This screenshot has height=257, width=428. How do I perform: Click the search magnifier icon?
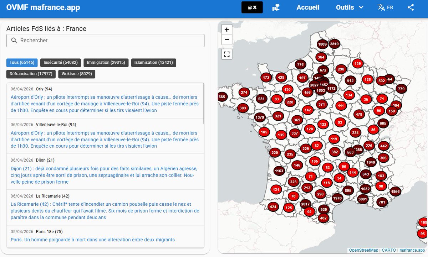click(x=14, y=40)
